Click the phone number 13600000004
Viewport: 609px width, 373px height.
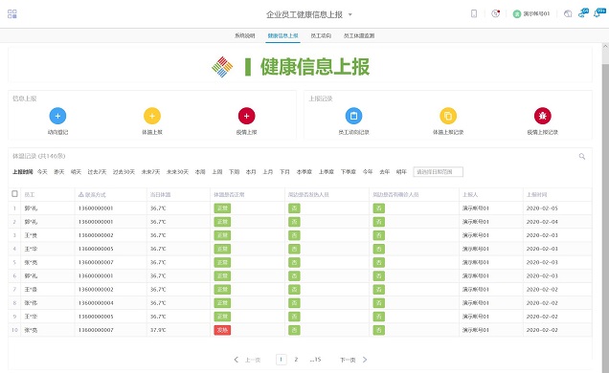[x=96, y=303]
